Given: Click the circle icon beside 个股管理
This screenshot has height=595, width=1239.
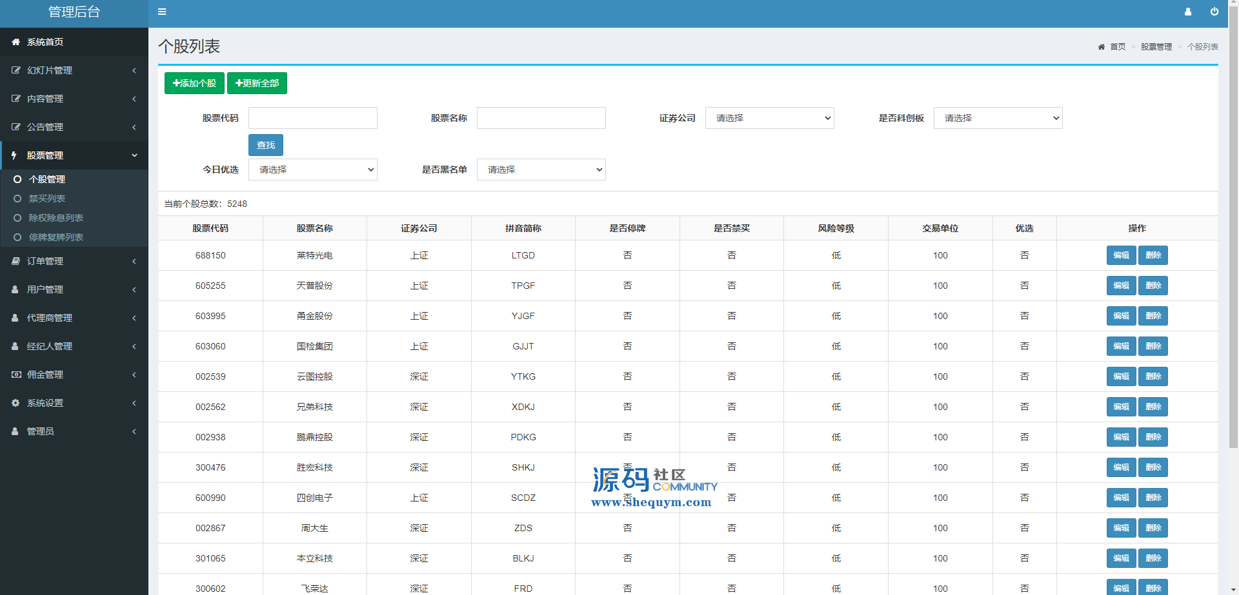Looking at the screenshot, I should 17,179.
